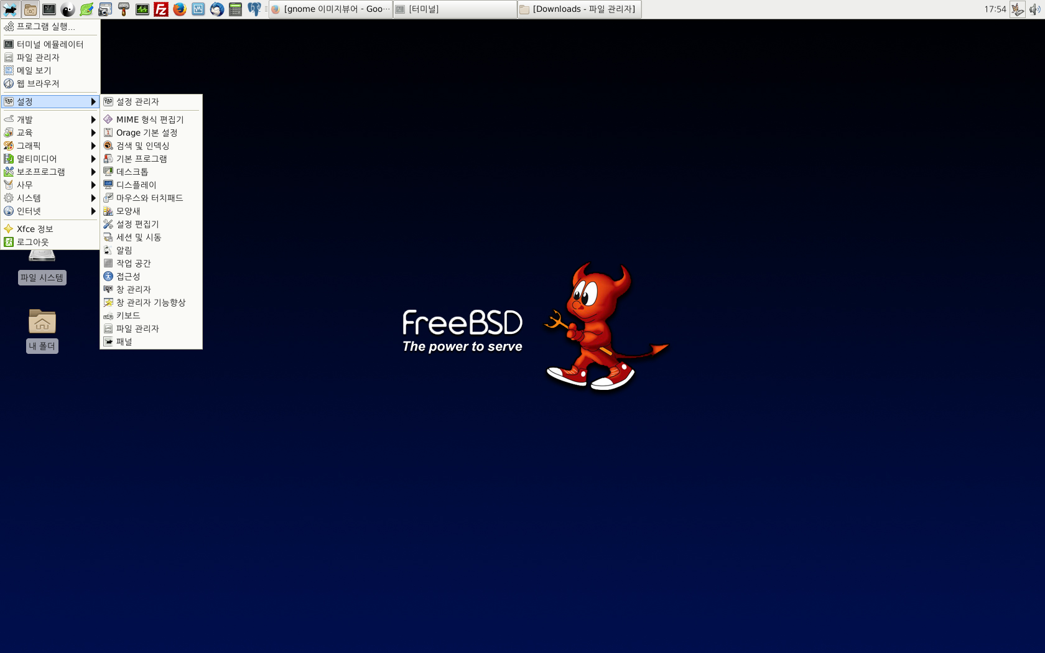Launch file manager from top panel folder icon
Screen dimensions: 1045x653
click(30, 9)
